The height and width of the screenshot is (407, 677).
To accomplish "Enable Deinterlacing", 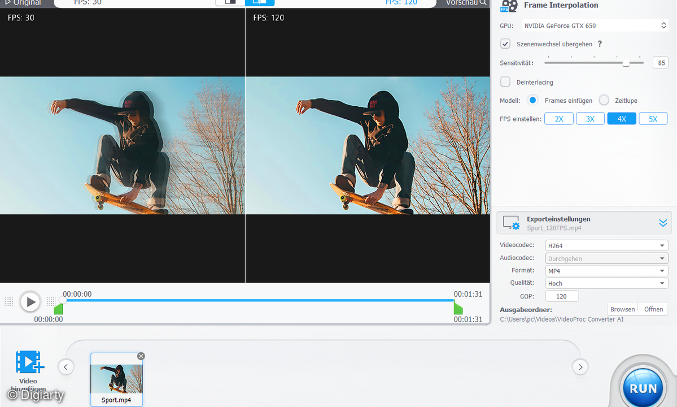I will 505,81.
